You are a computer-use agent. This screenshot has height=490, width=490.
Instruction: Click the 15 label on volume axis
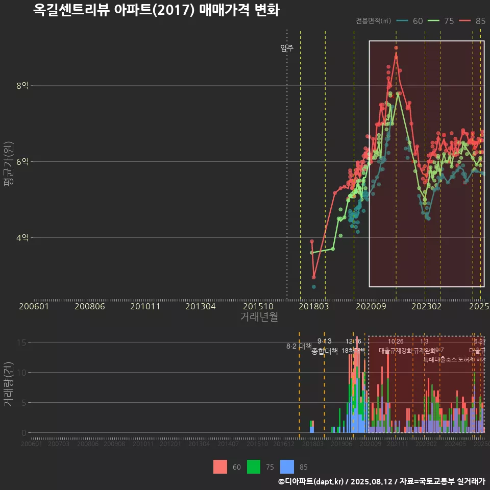click(22, 342)
